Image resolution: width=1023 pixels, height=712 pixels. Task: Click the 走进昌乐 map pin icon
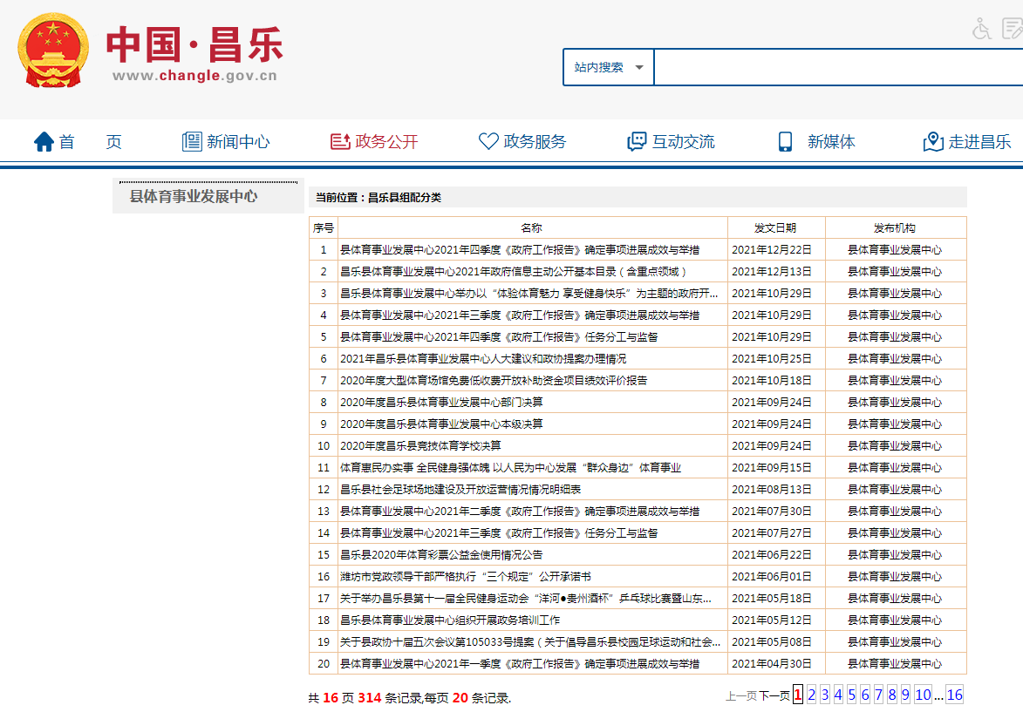[x=933, y=141]
